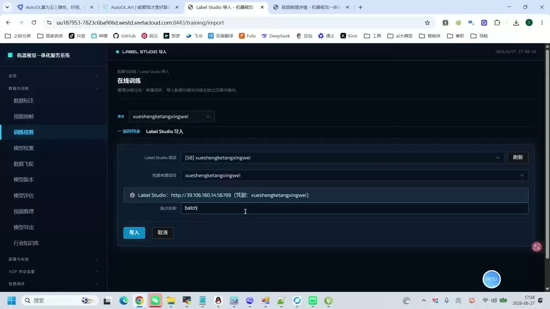Open the 百度翻译 bookmark
The height and width of the screenshot is (309, 550).
tap(220, 36)
